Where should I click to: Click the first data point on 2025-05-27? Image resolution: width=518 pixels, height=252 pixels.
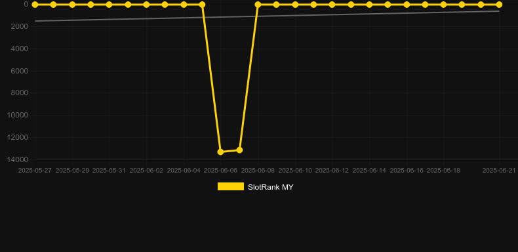tap(35, 5)
